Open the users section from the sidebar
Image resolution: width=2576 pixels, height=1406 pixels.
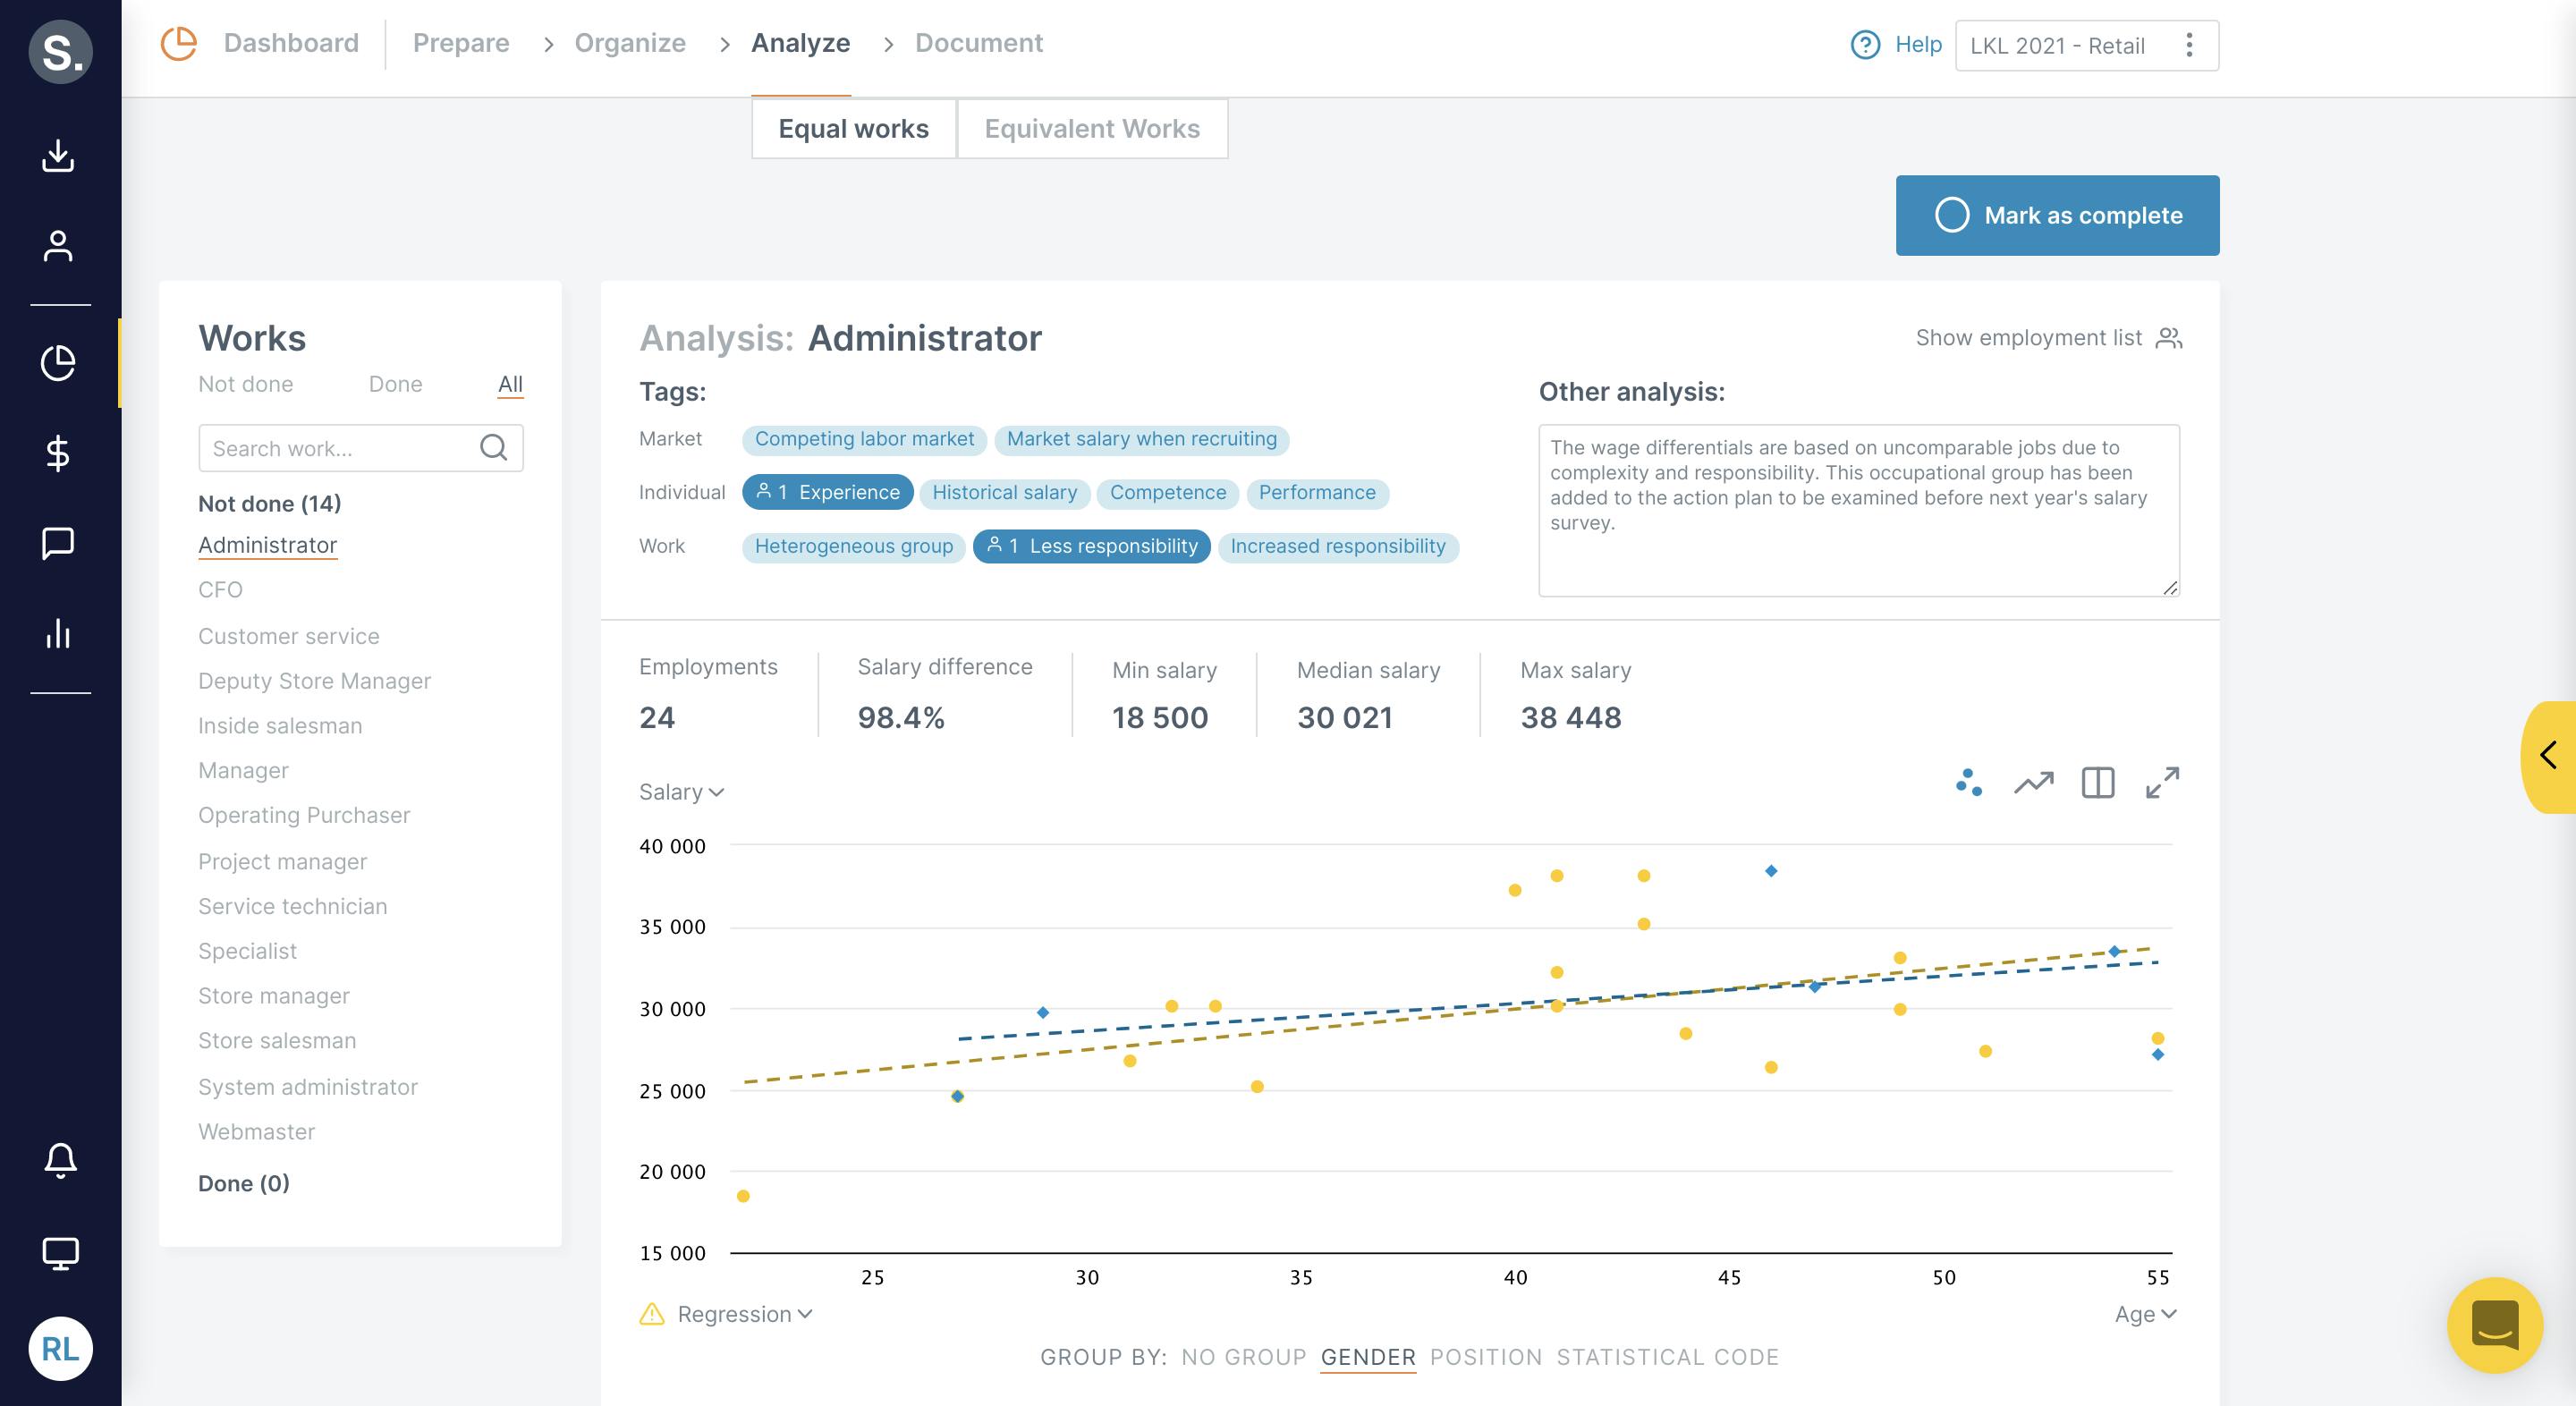tap(59, 245)
